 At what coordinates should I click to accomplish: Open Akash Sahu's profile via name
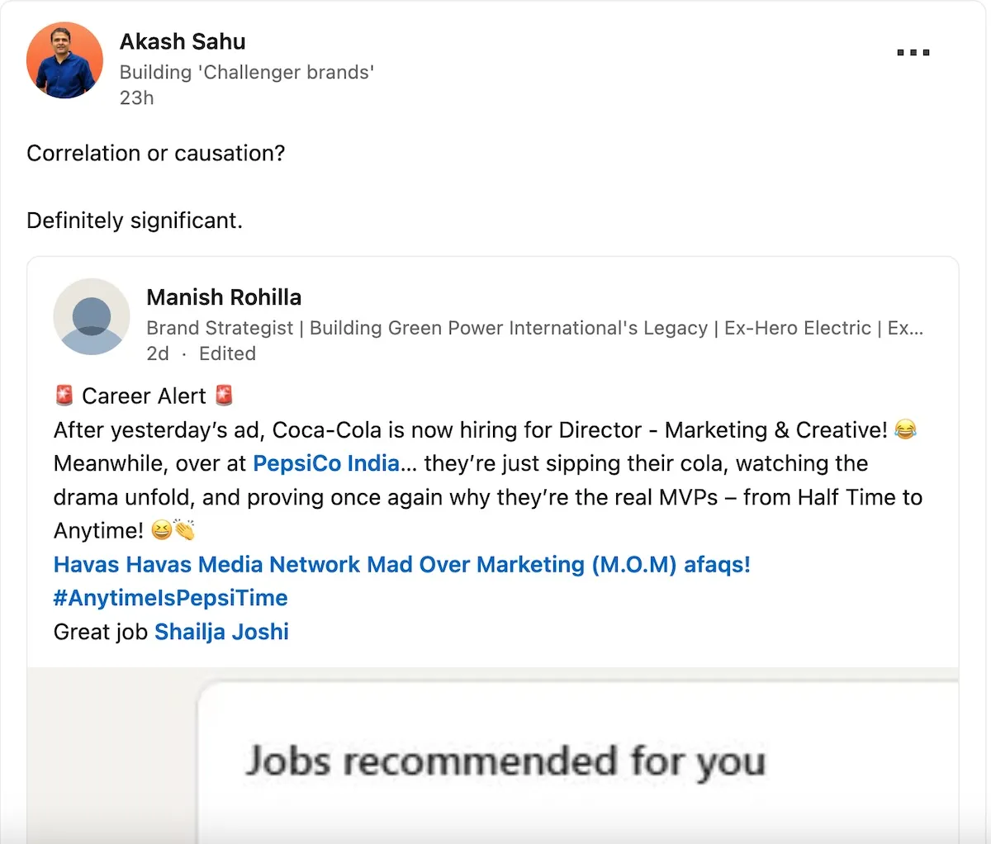(183, 41)
